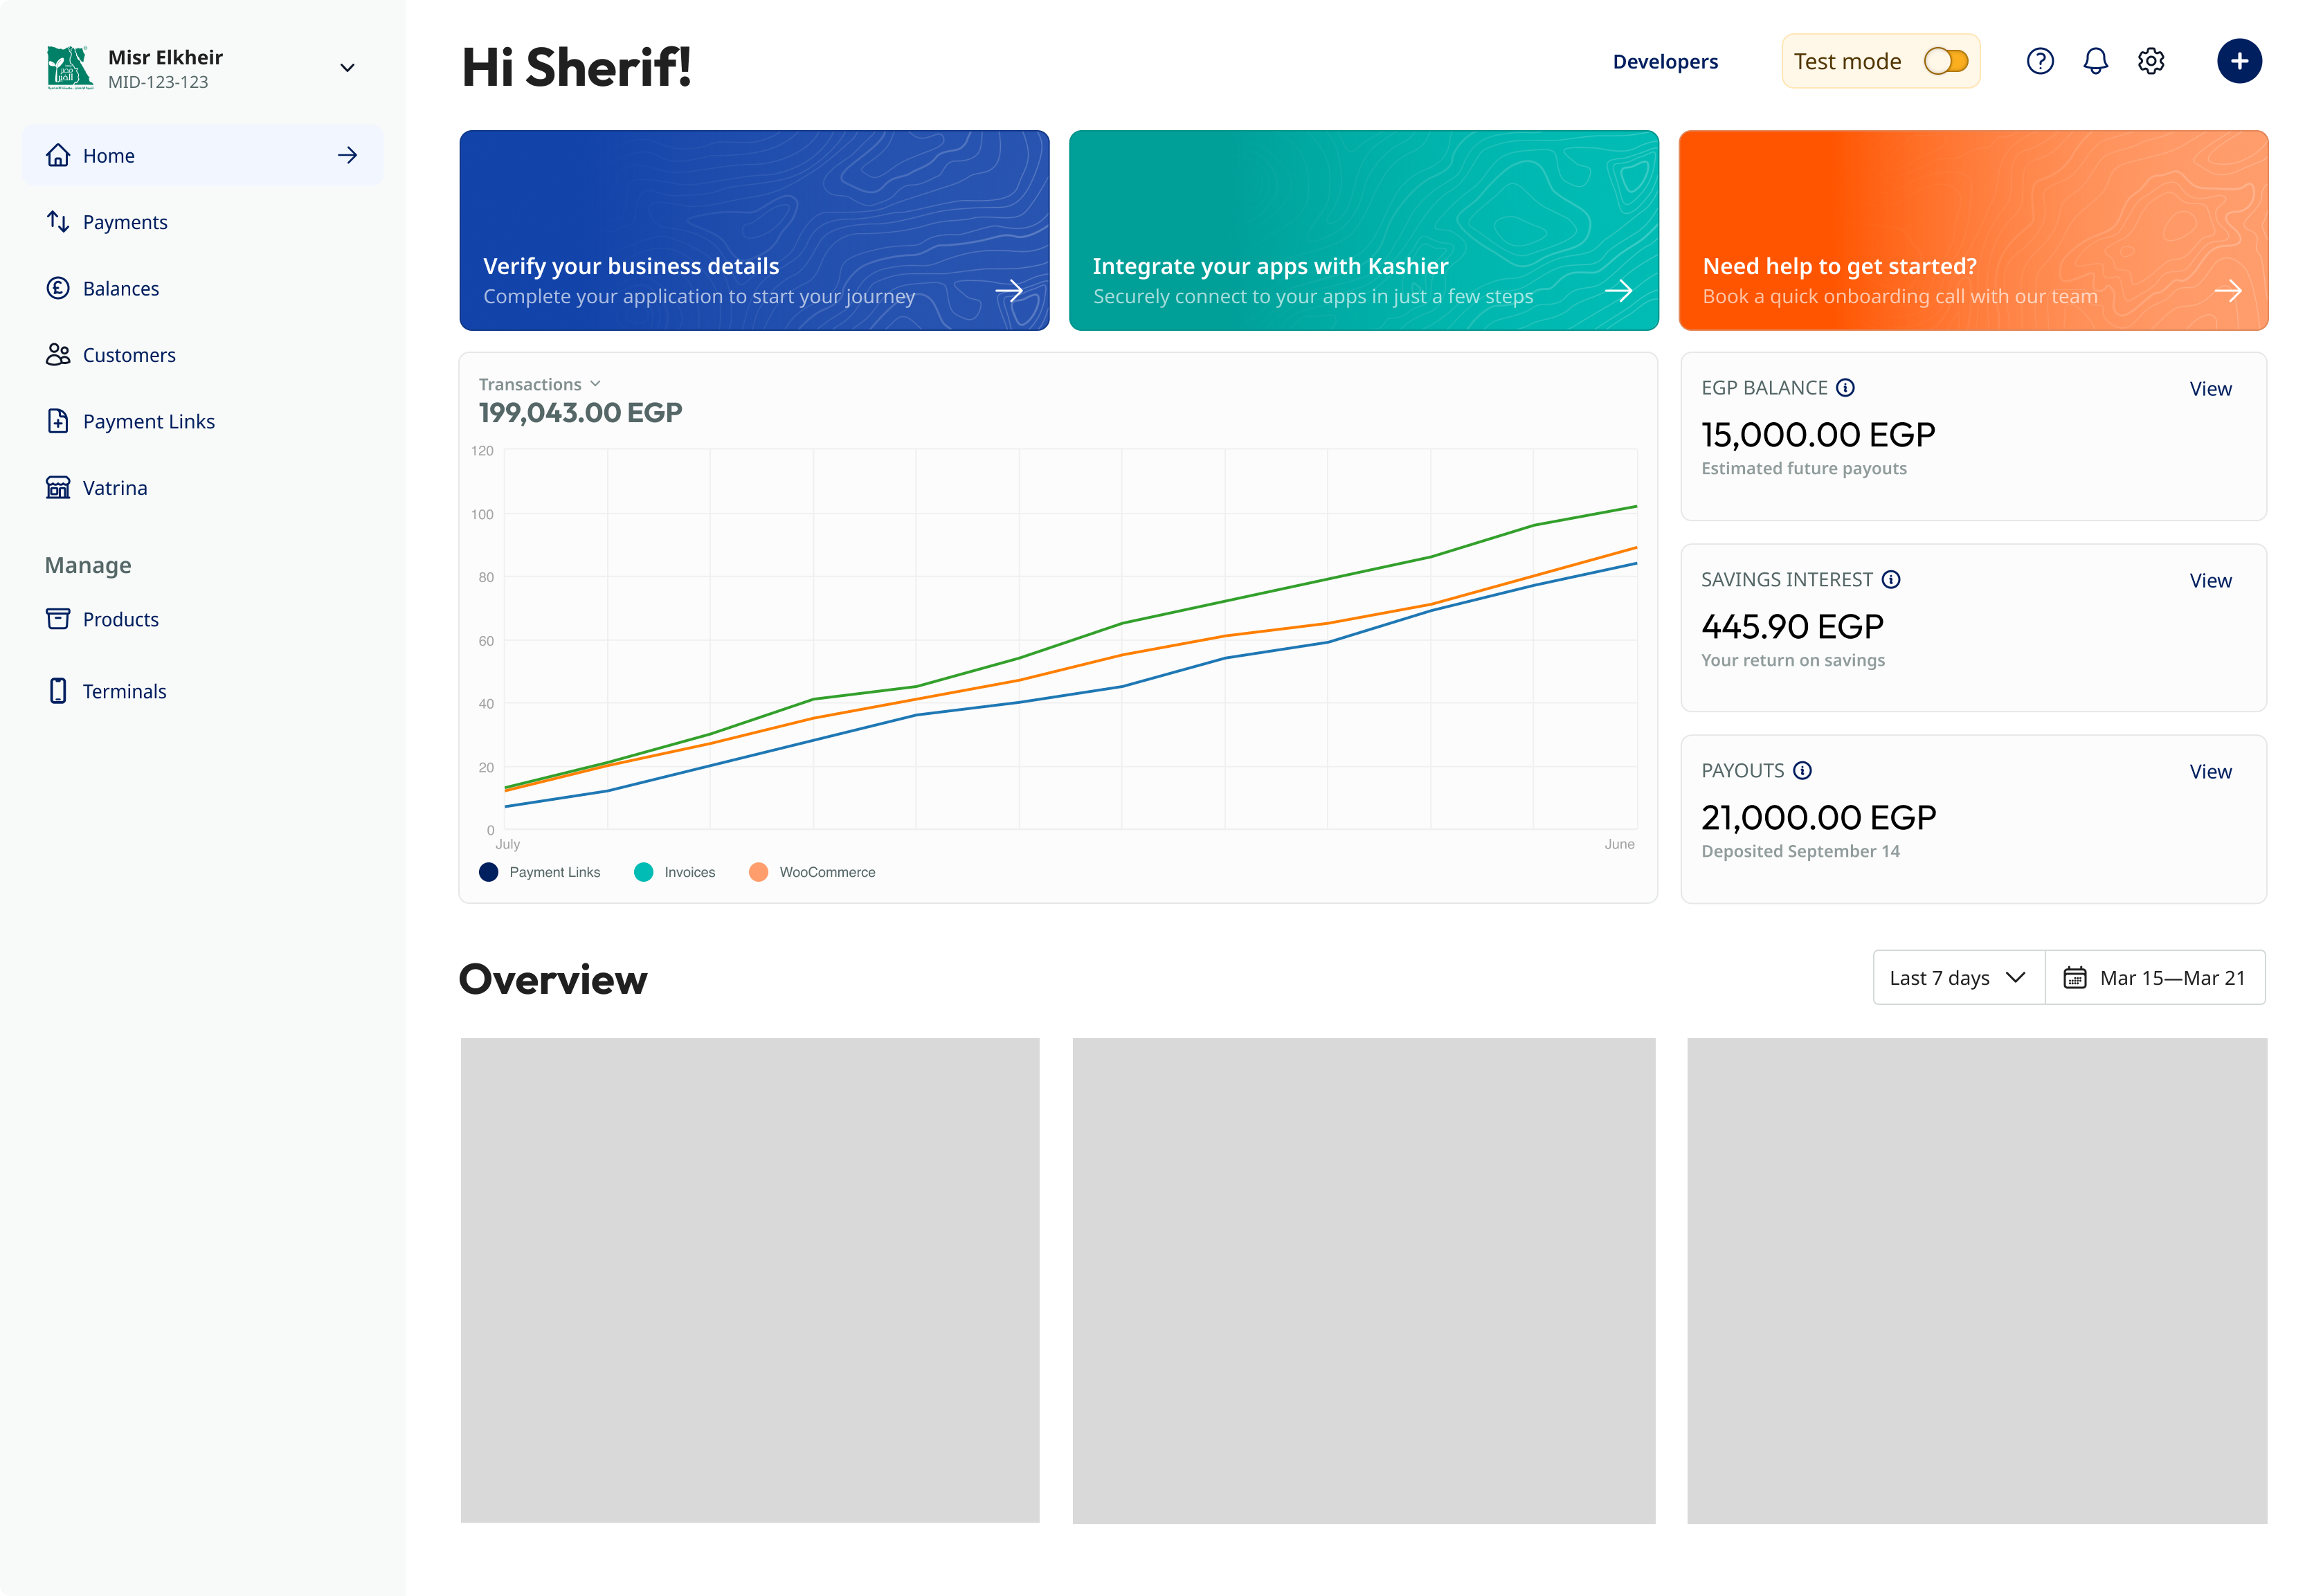The width and height of the screenshot is (2323, 1596).
Task: Open the settings gear icon
Action: pyautogui.click(x=2151, y=61)
